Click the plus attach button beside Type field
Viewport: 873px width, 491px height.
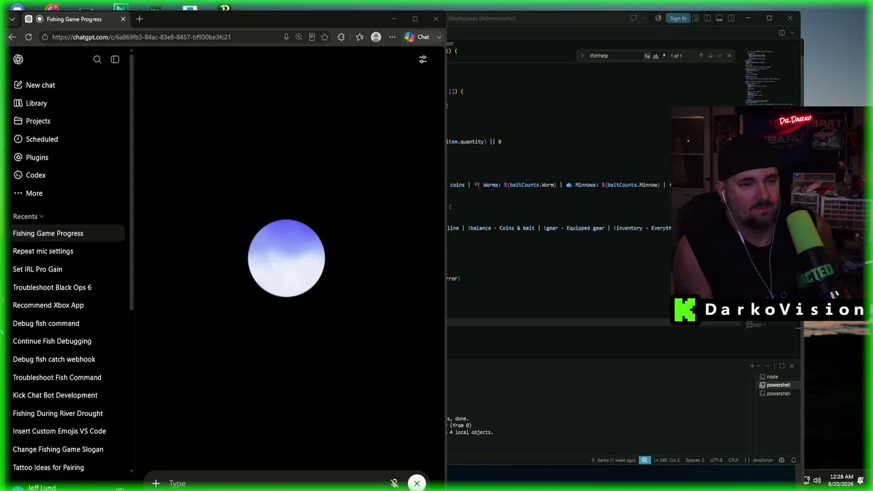pos(156,483)
